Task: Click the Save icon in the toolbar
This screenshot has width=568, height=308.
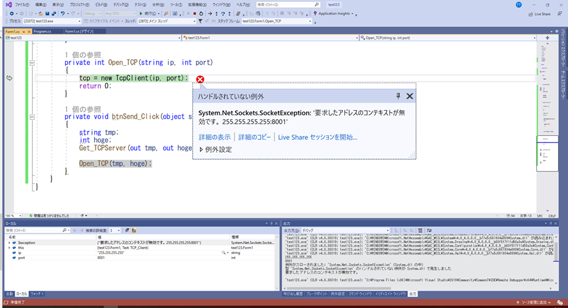Action: coord(47,14)
